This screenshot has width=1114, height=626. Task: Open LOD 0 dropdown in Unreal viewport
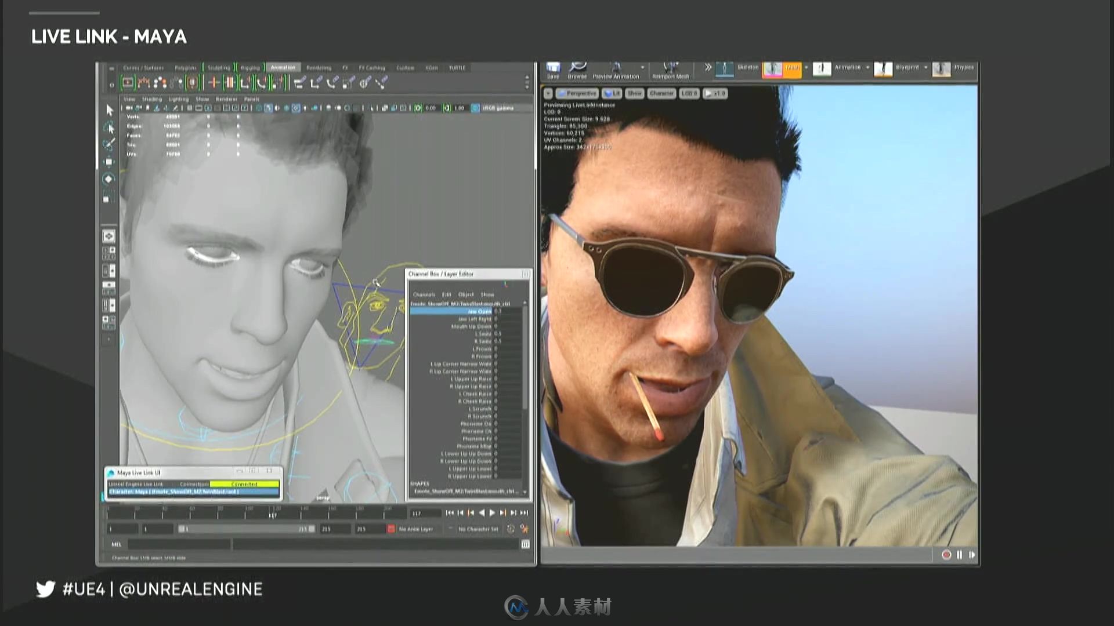pos(689,93)
